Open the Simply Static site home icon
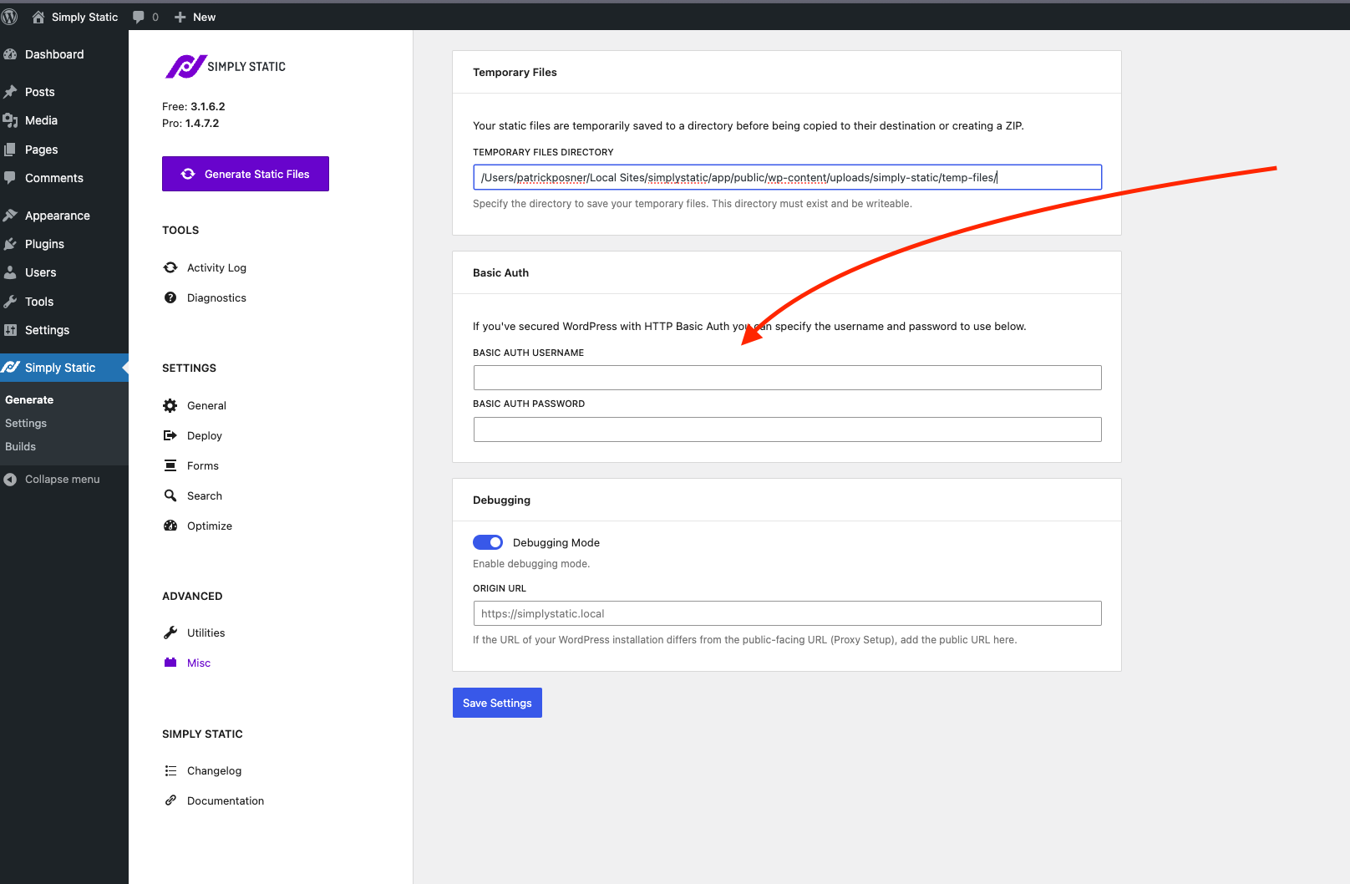Viewport: 1350px width, 884px height. 38,17
